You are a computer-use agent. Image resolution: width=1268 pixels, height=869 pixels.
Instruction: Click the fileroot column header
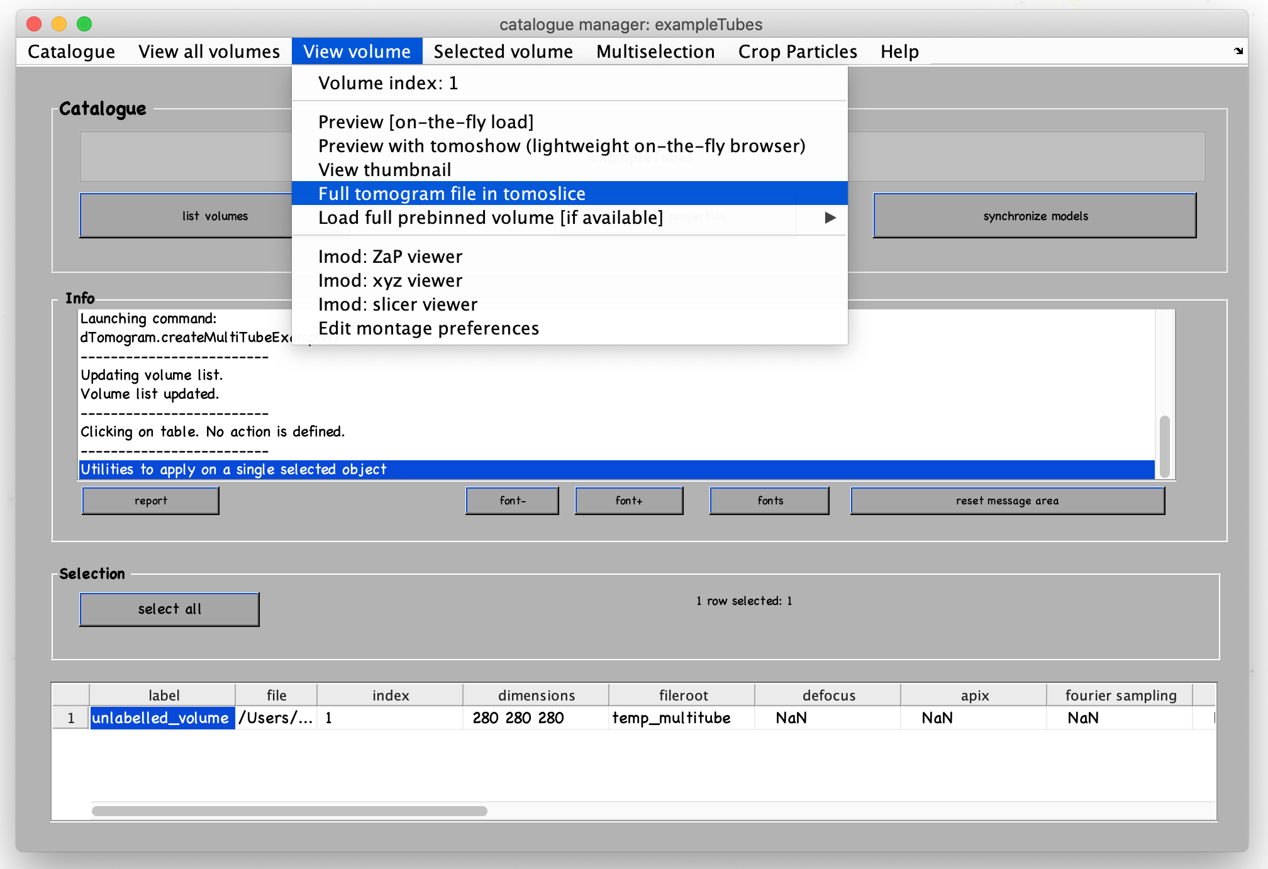(x=682, y=695)
